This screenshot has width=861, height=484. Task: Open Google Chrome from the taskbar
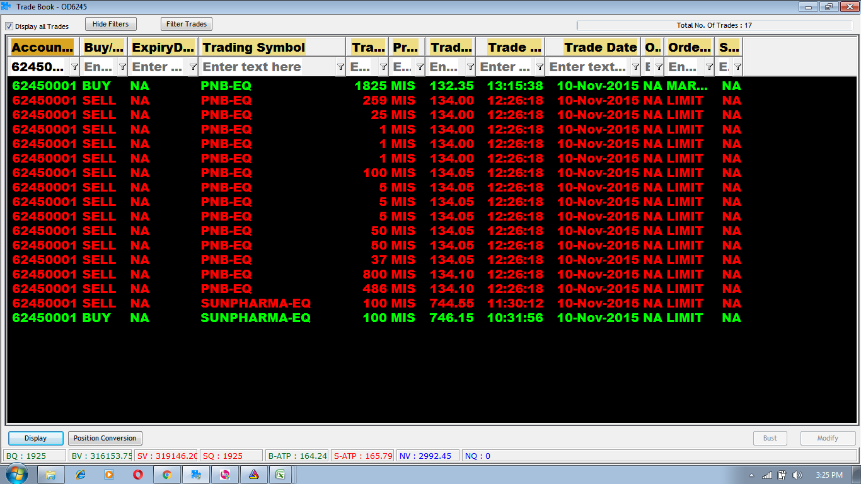[x=166, y=475]
